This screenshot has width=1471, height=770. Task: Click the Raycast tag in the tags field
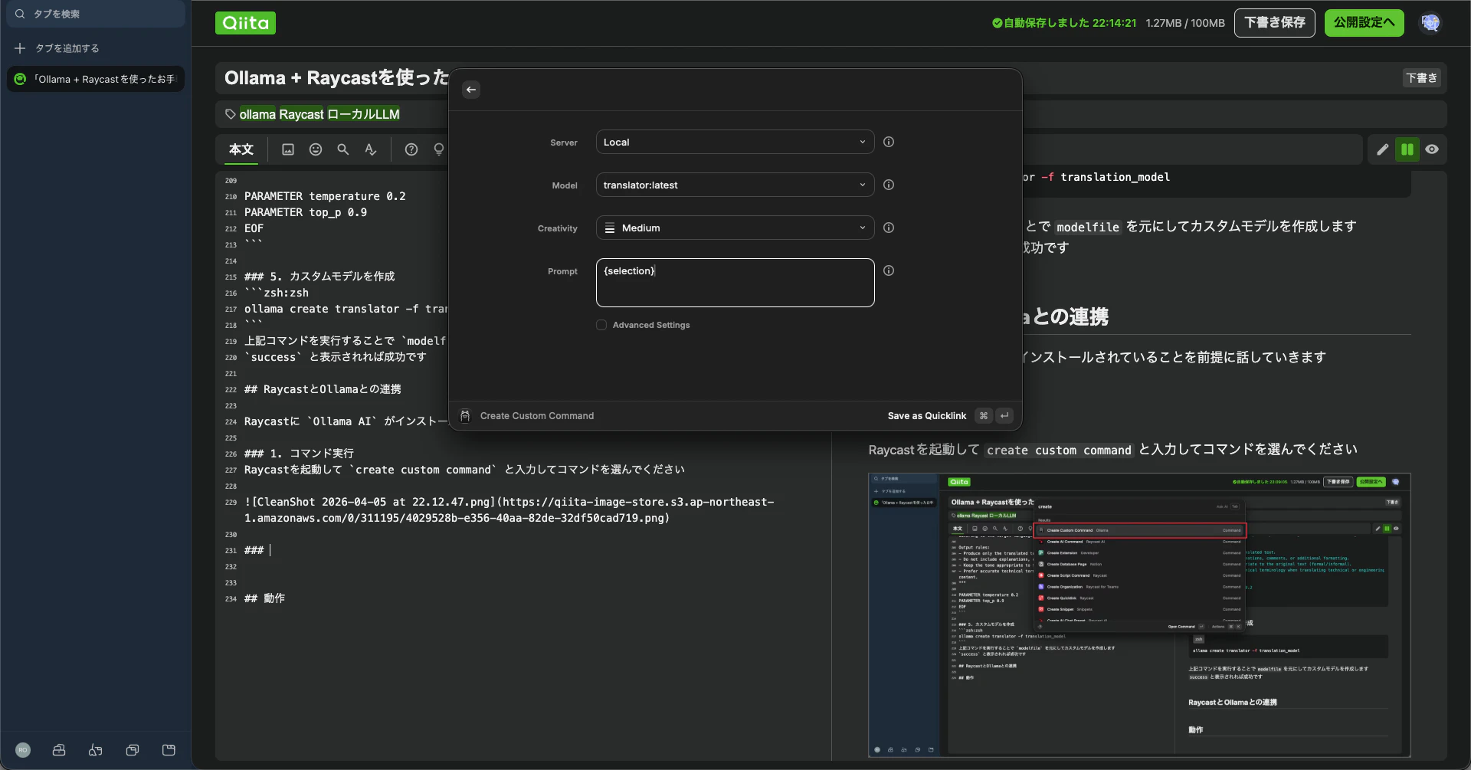click(x=302, y=114)
